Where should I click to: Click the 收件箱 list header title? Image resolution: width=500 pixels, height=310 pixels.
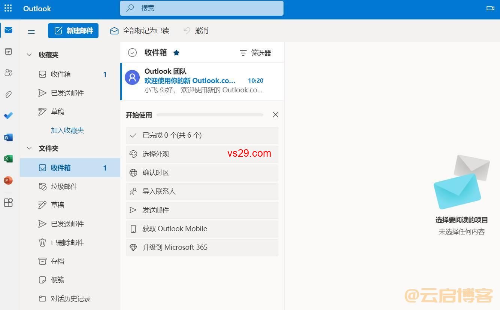coord(155,53)
